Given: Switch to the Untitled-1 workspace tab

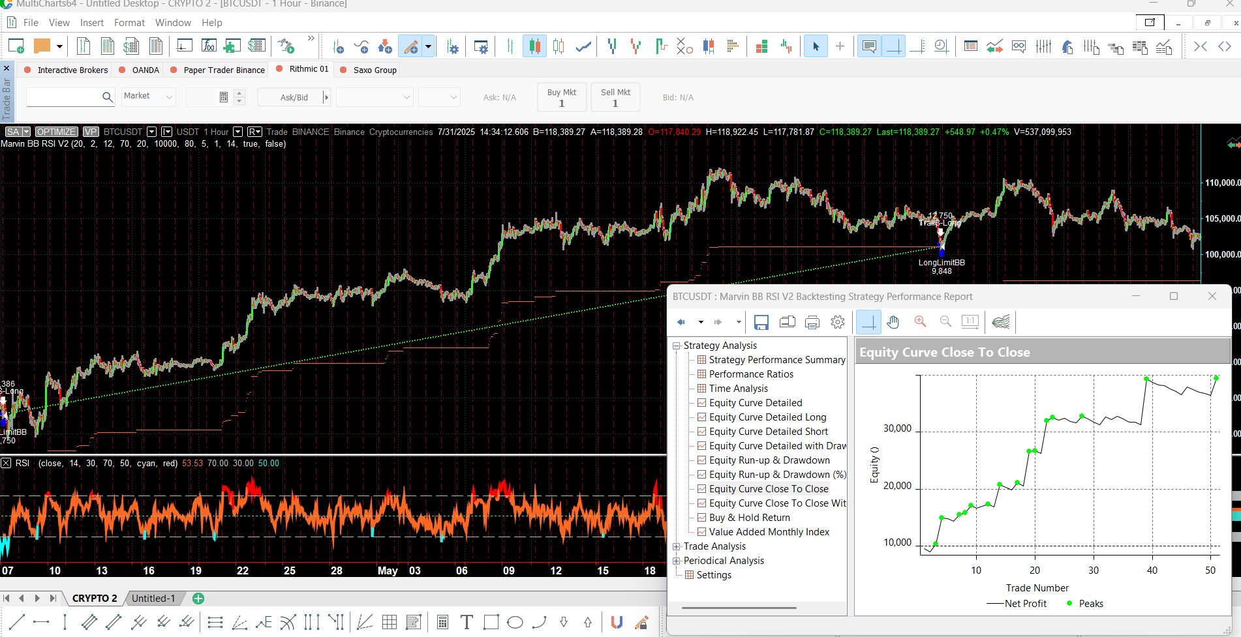Looking at the screenshot, I should pos(153,599).
